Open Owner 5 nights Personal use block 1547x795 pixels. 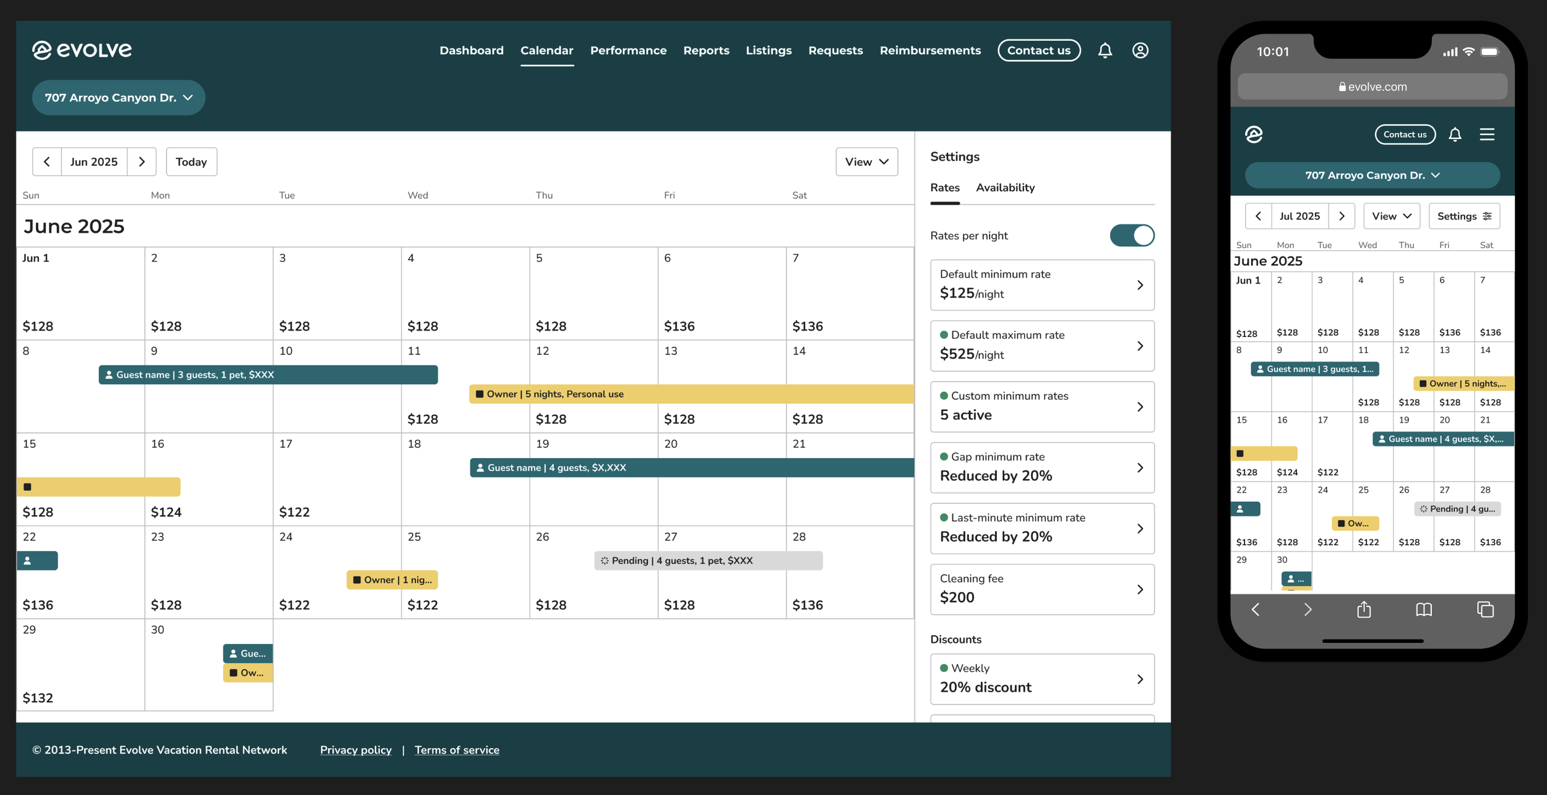pos(691,394)
